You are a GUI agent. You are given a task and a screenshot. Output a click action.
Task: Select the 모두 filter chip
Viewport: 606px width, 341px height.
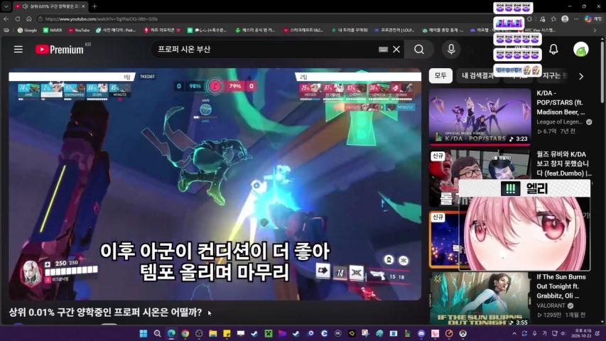(x=440, y=76)
